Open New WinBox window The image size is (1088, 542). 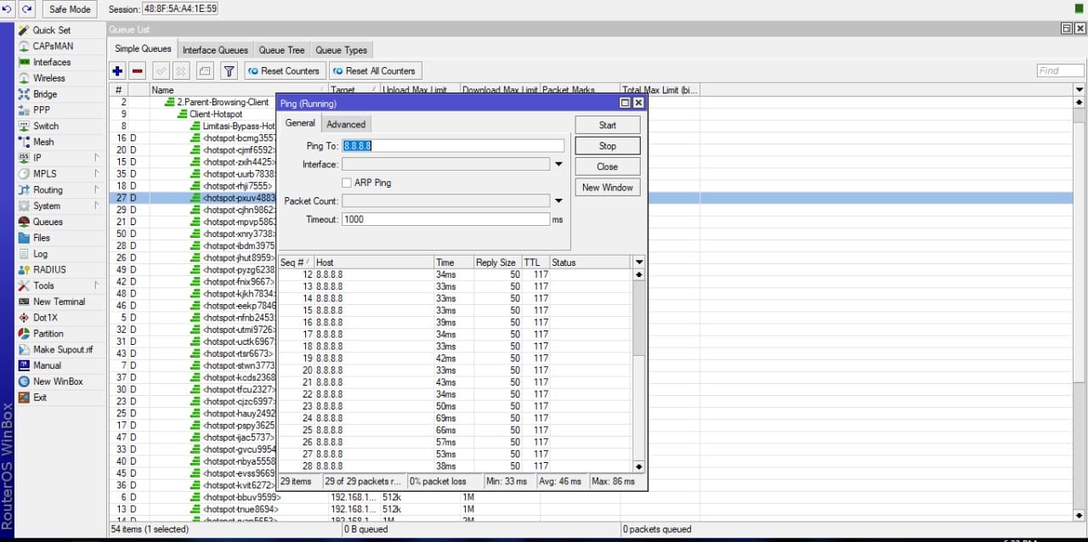point(58,381)
